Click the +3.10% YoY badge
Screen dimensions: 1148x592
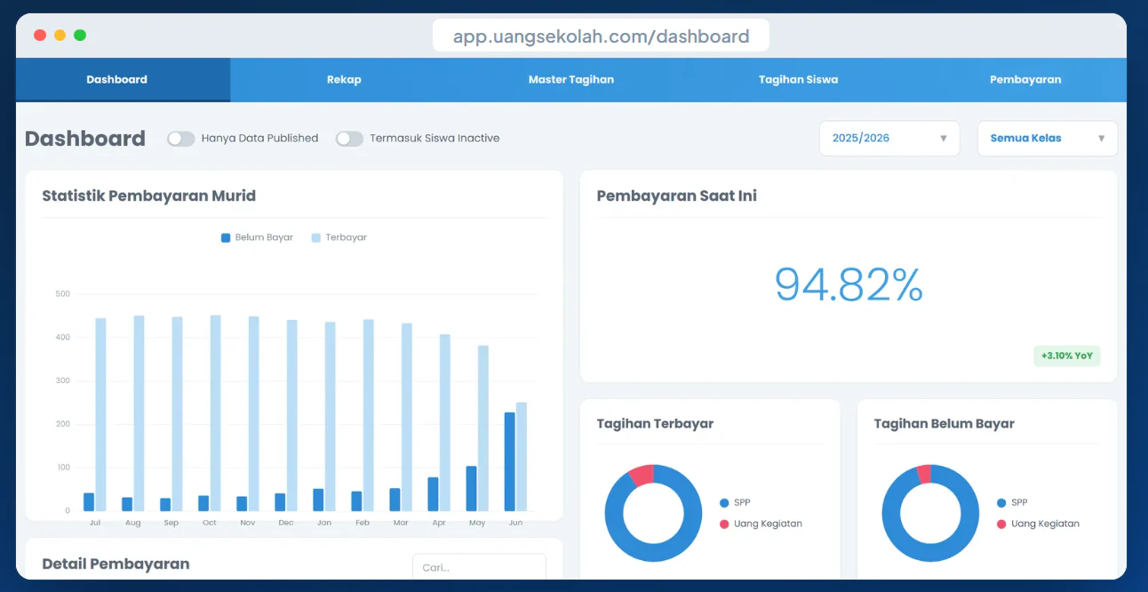(1066, 356)
